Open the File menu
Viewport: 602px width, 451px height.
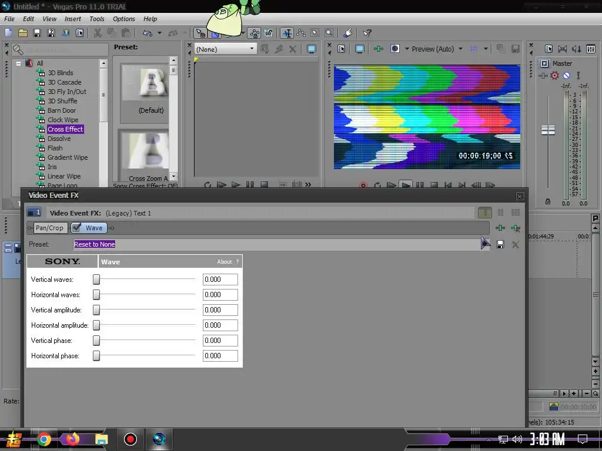click(9, 19)
